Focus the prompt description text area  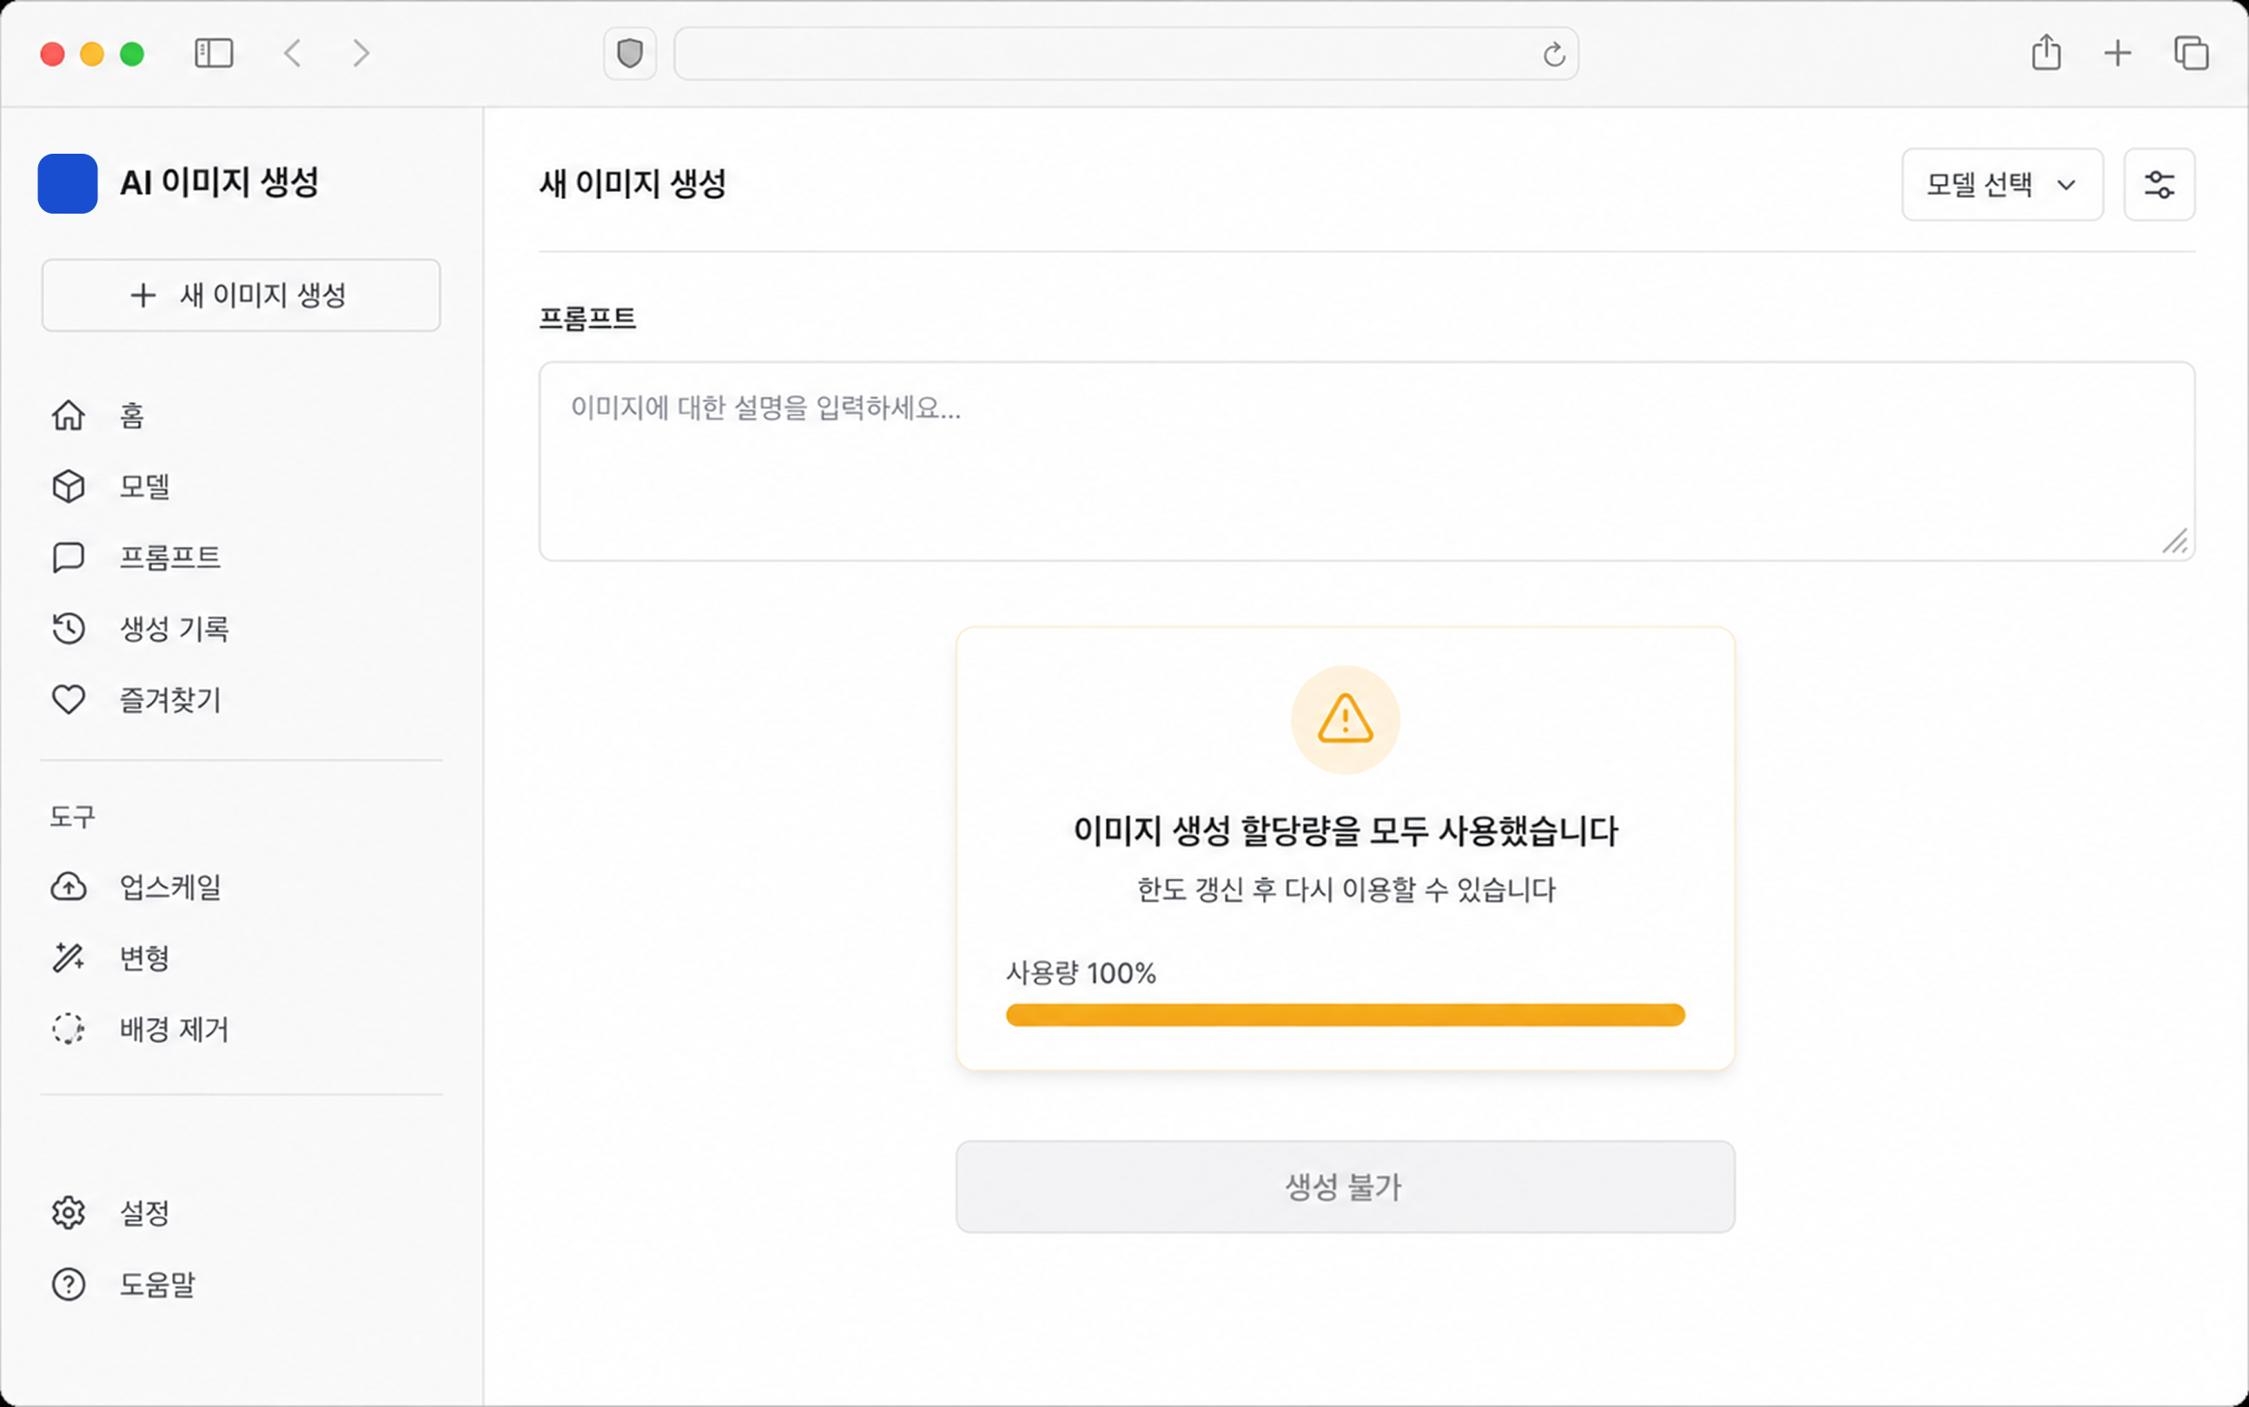pyautogui.click(x=1366, y=461)
